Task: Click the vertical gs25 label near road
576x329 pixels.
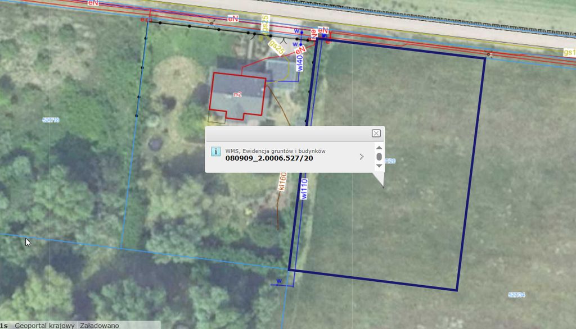Action: (265, 24)
